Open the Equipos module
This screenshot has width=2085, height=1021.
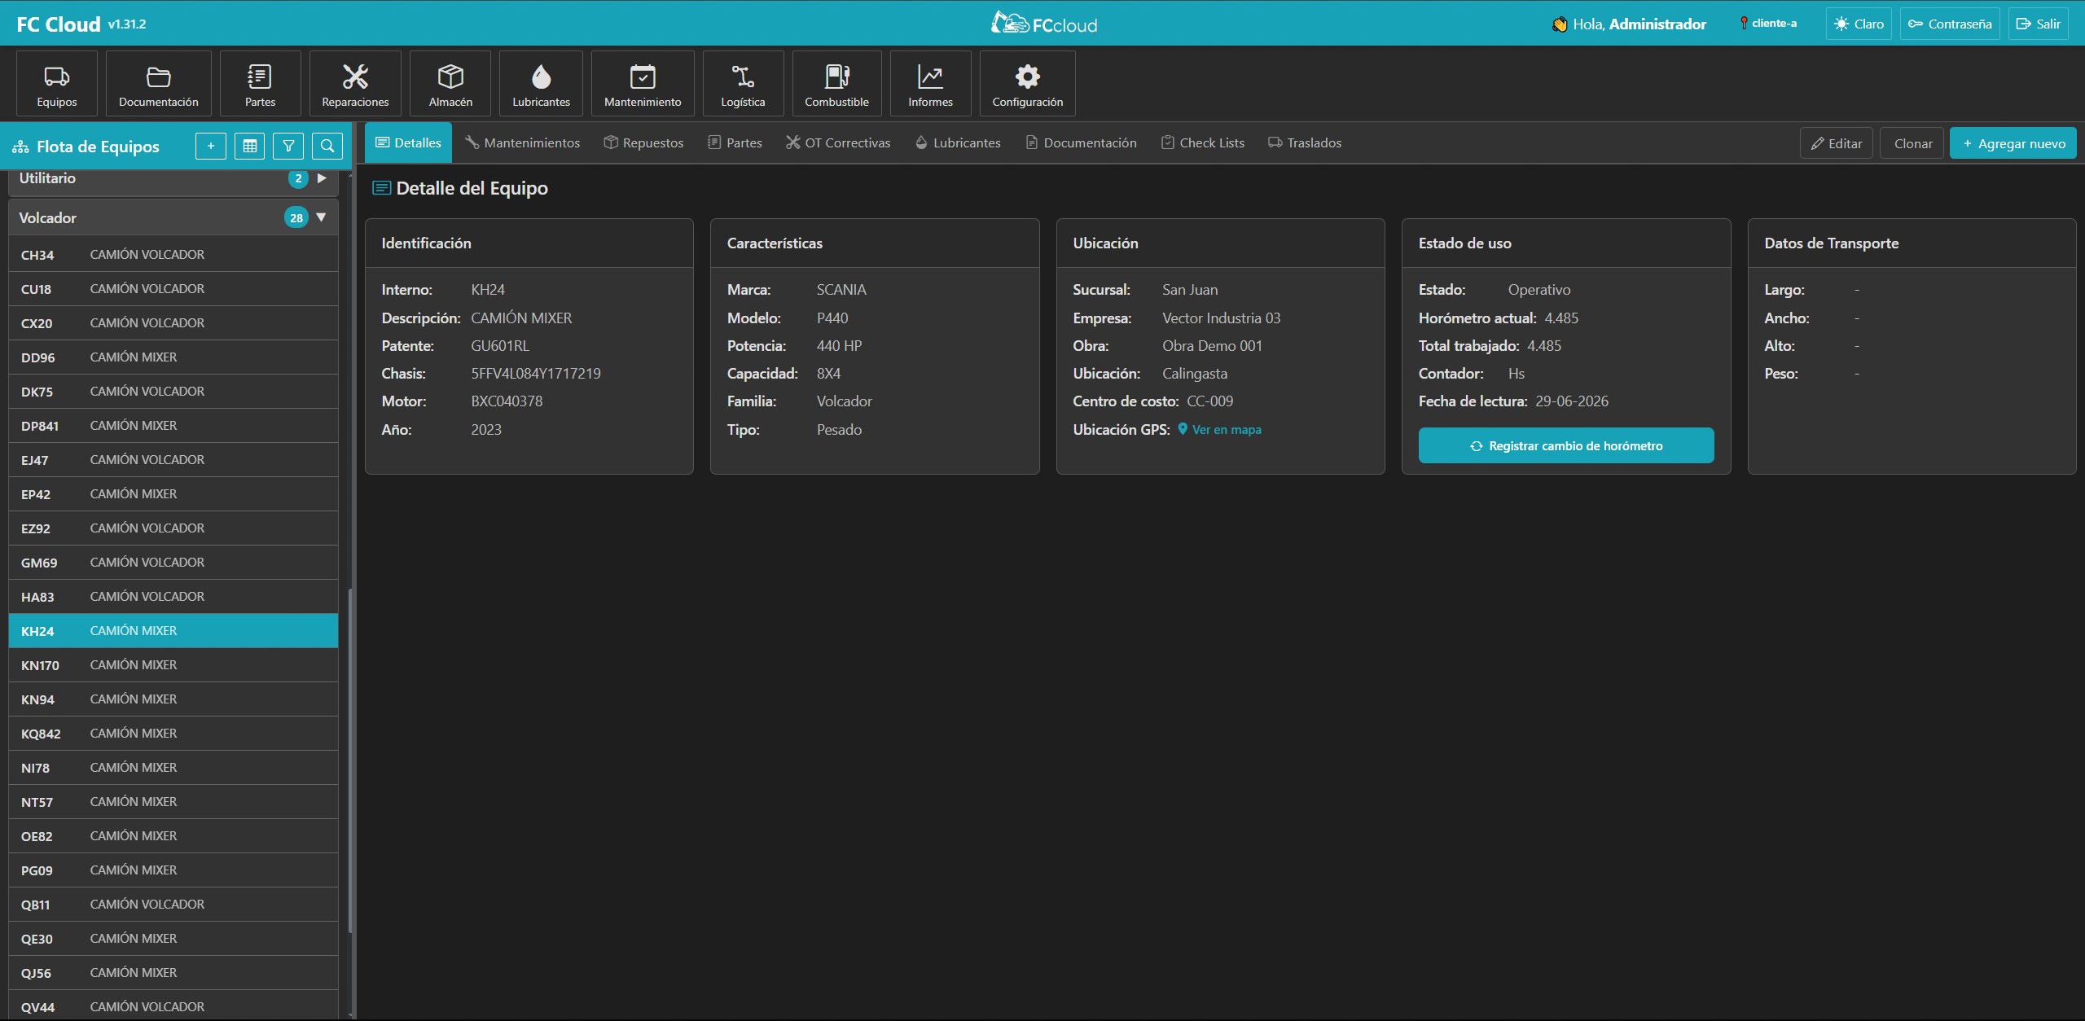coord(57,85)
